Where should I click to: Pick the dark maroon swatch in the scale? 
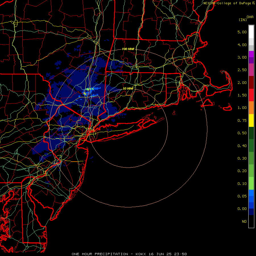pyautogui.click(x=251, y=82)
